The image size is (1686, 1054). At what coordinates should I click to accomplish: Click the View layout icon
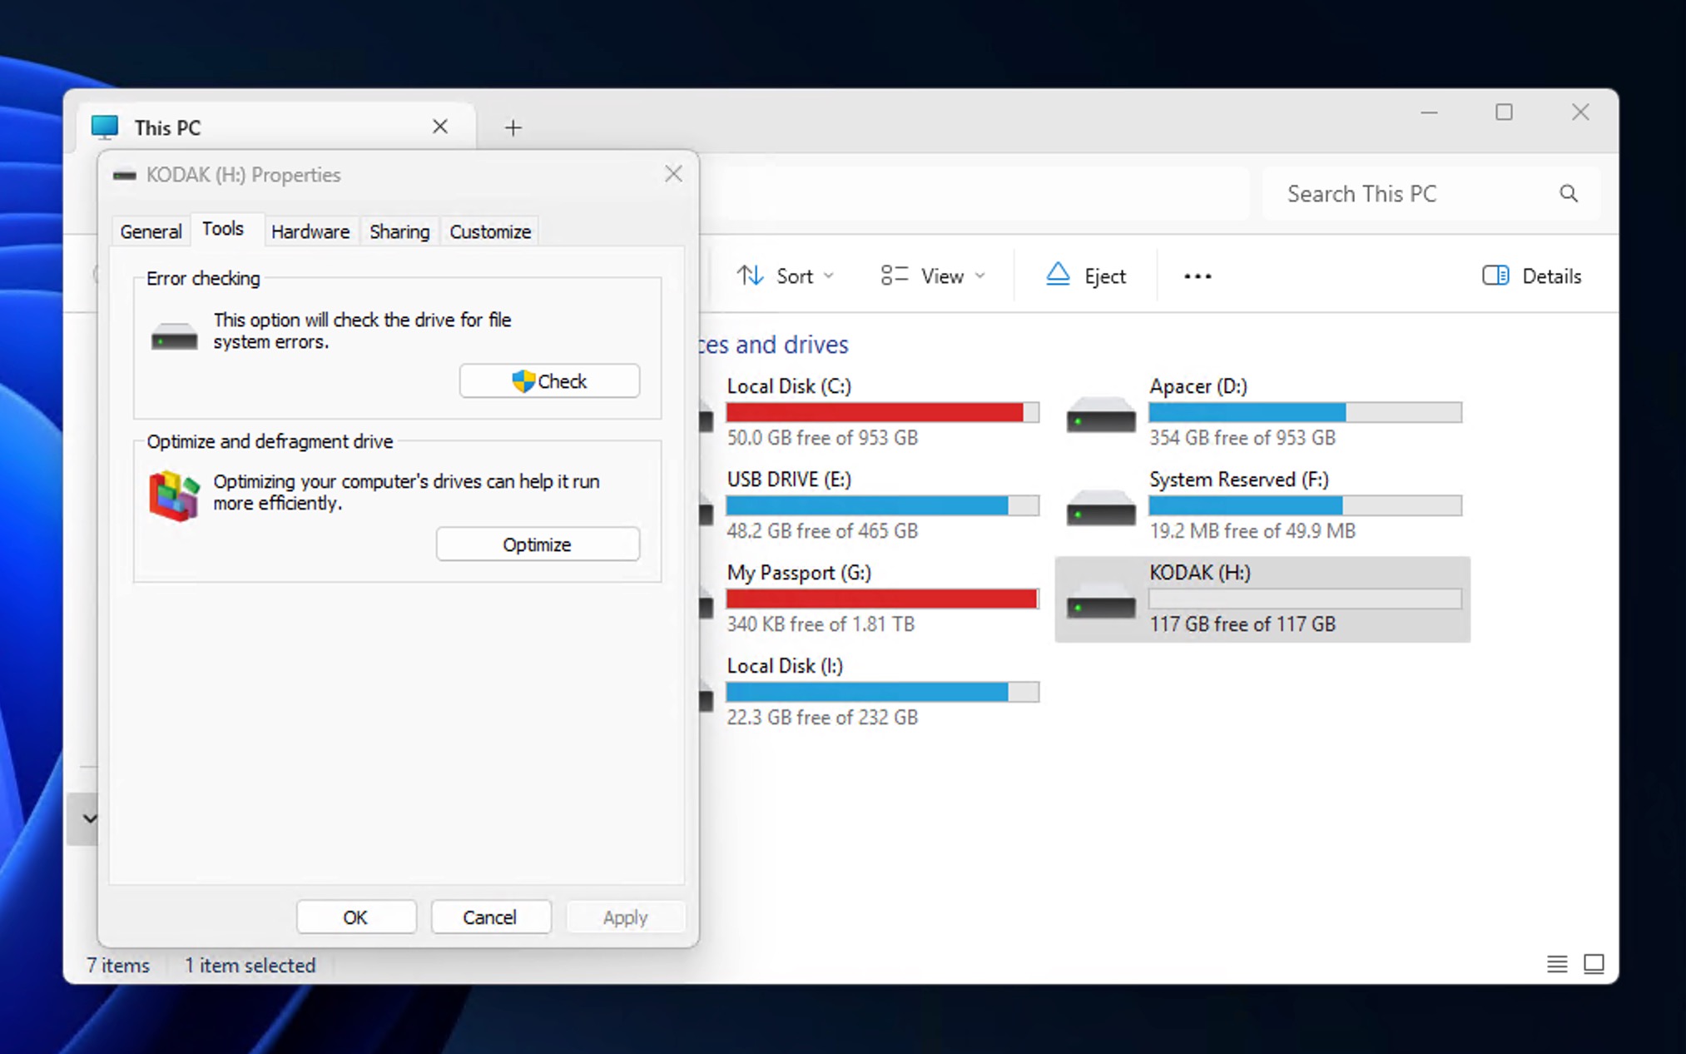click(895, 276)
